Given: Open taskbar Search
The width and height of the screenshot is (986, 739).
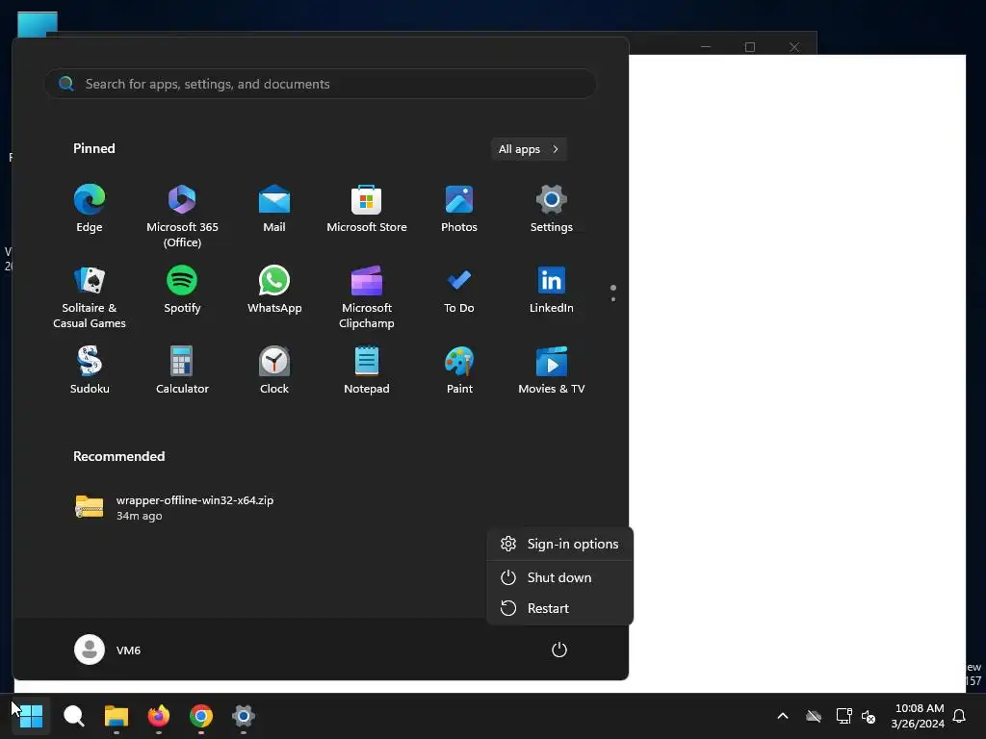Looking at the screenshot, I should click(x=73, y=716).
